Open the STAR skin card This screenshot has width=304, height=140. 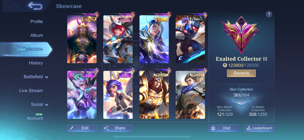(x=154, y=39)
